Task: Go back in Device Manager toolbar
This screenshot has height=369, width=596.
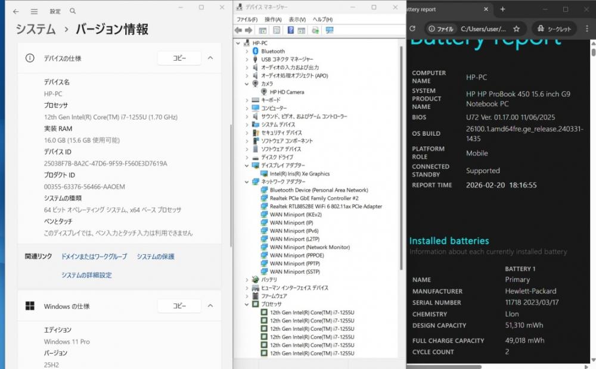Action: click(238, 30)
